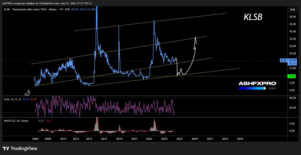The image size is (301, 155).
Task: Click 2033 on the time axis
Action: tap(225, 139)
